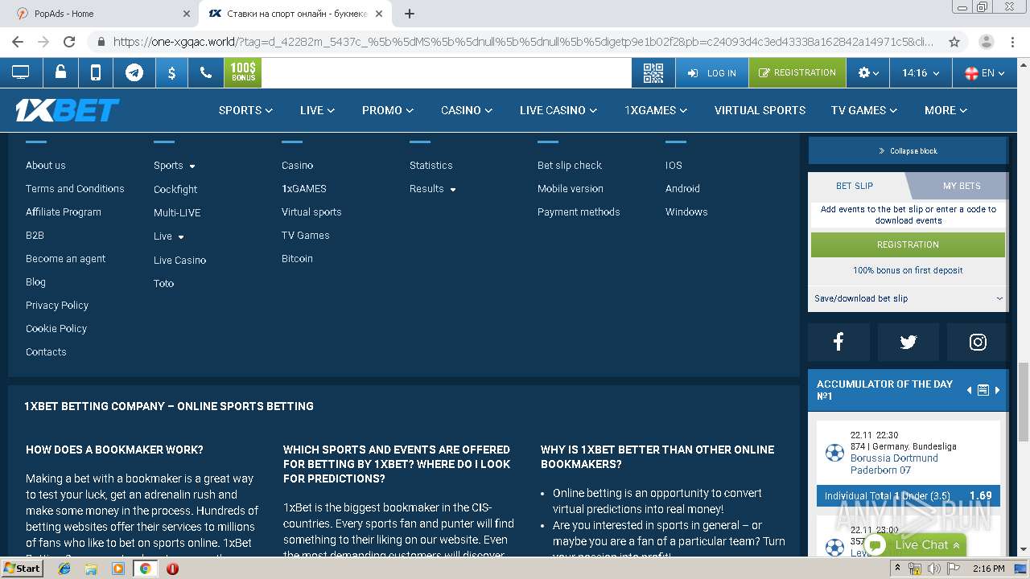Open the mobile phone app icon
The width and height of the screenshot is (1030, 579).
tap(96, 72)
